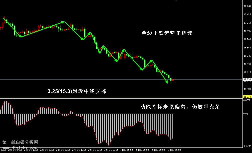252x153 pixels.
Task: Click the yellow horizontal support line
Action: (120, 97)
